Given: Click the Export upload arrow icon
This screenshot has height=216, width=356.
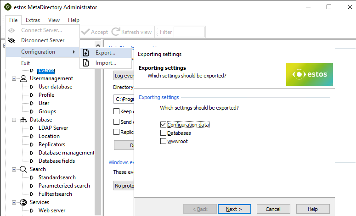Looking at the screenshot, I should [x=86, y=53].
